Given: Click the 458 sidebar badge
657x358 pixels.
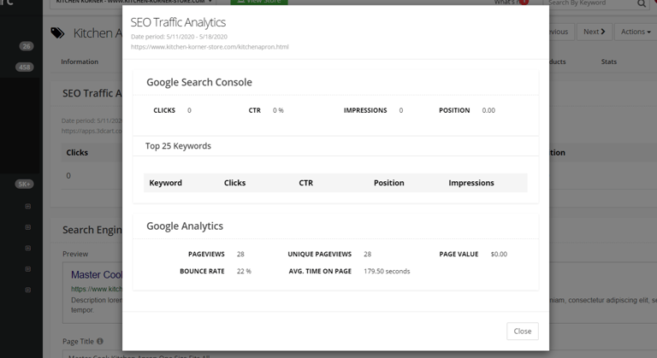Looking at the screenshot, I should pos(25,67).
